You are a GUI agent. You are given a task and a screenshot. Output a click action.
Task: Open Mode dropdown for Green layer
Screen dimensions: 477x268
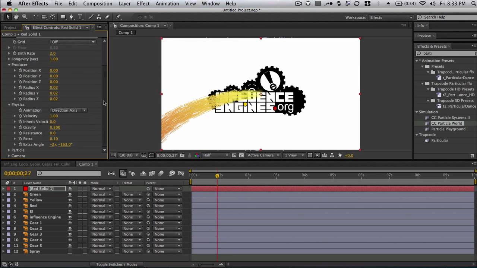point(101,194)
